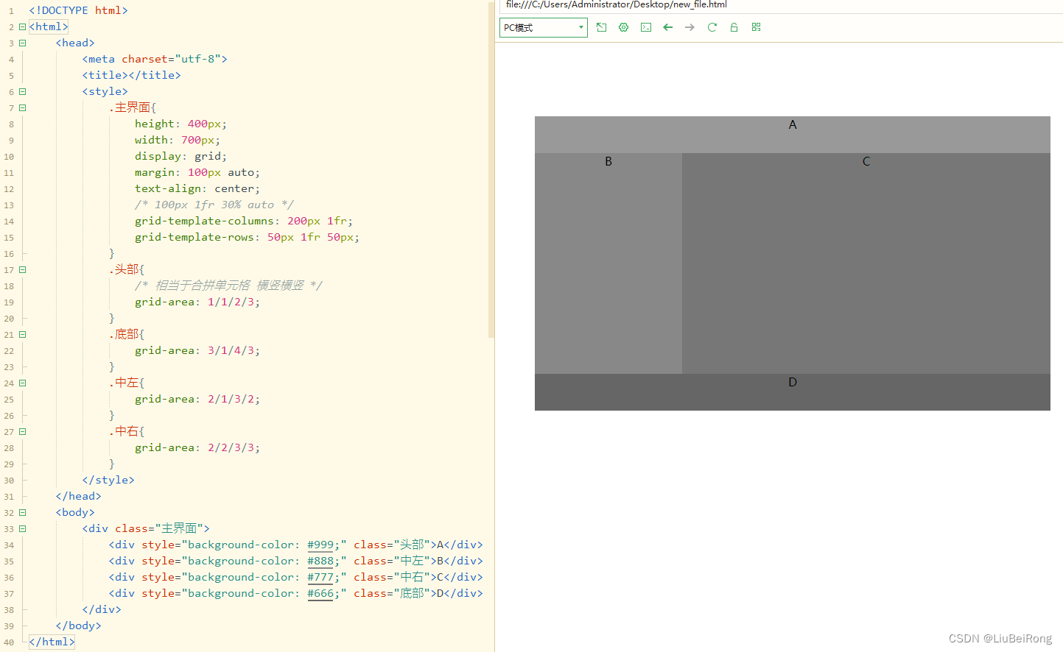The width and height of the screenshot is (1063, 652).
Task: Click 'grid-area: 1/1/2/3;' line
Action: (197, 302)
